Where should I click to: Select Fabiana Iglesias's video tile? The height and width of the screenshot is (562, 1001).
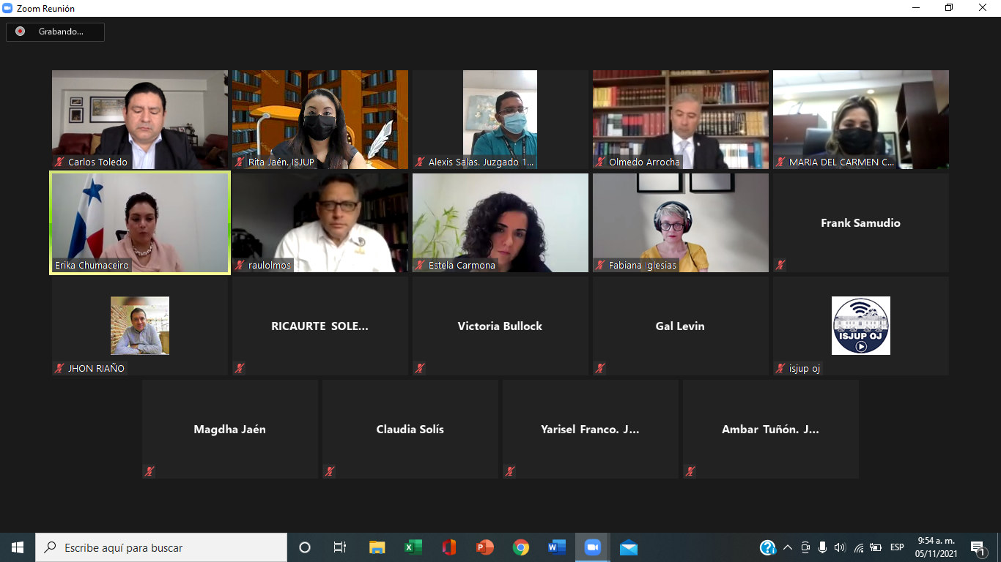[681, 223]
